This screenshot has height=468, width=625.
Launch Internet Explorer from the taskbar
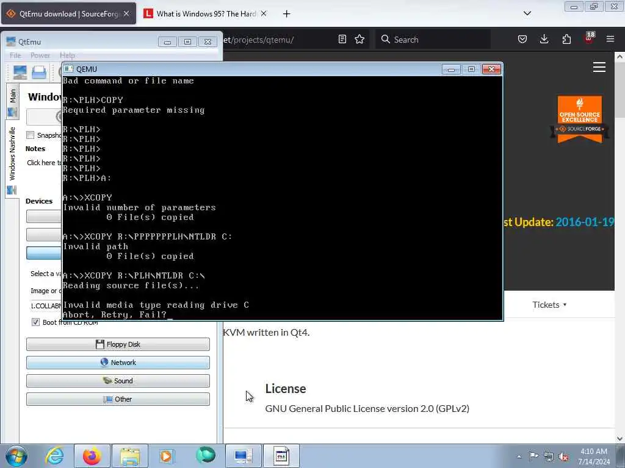point(54,456)
